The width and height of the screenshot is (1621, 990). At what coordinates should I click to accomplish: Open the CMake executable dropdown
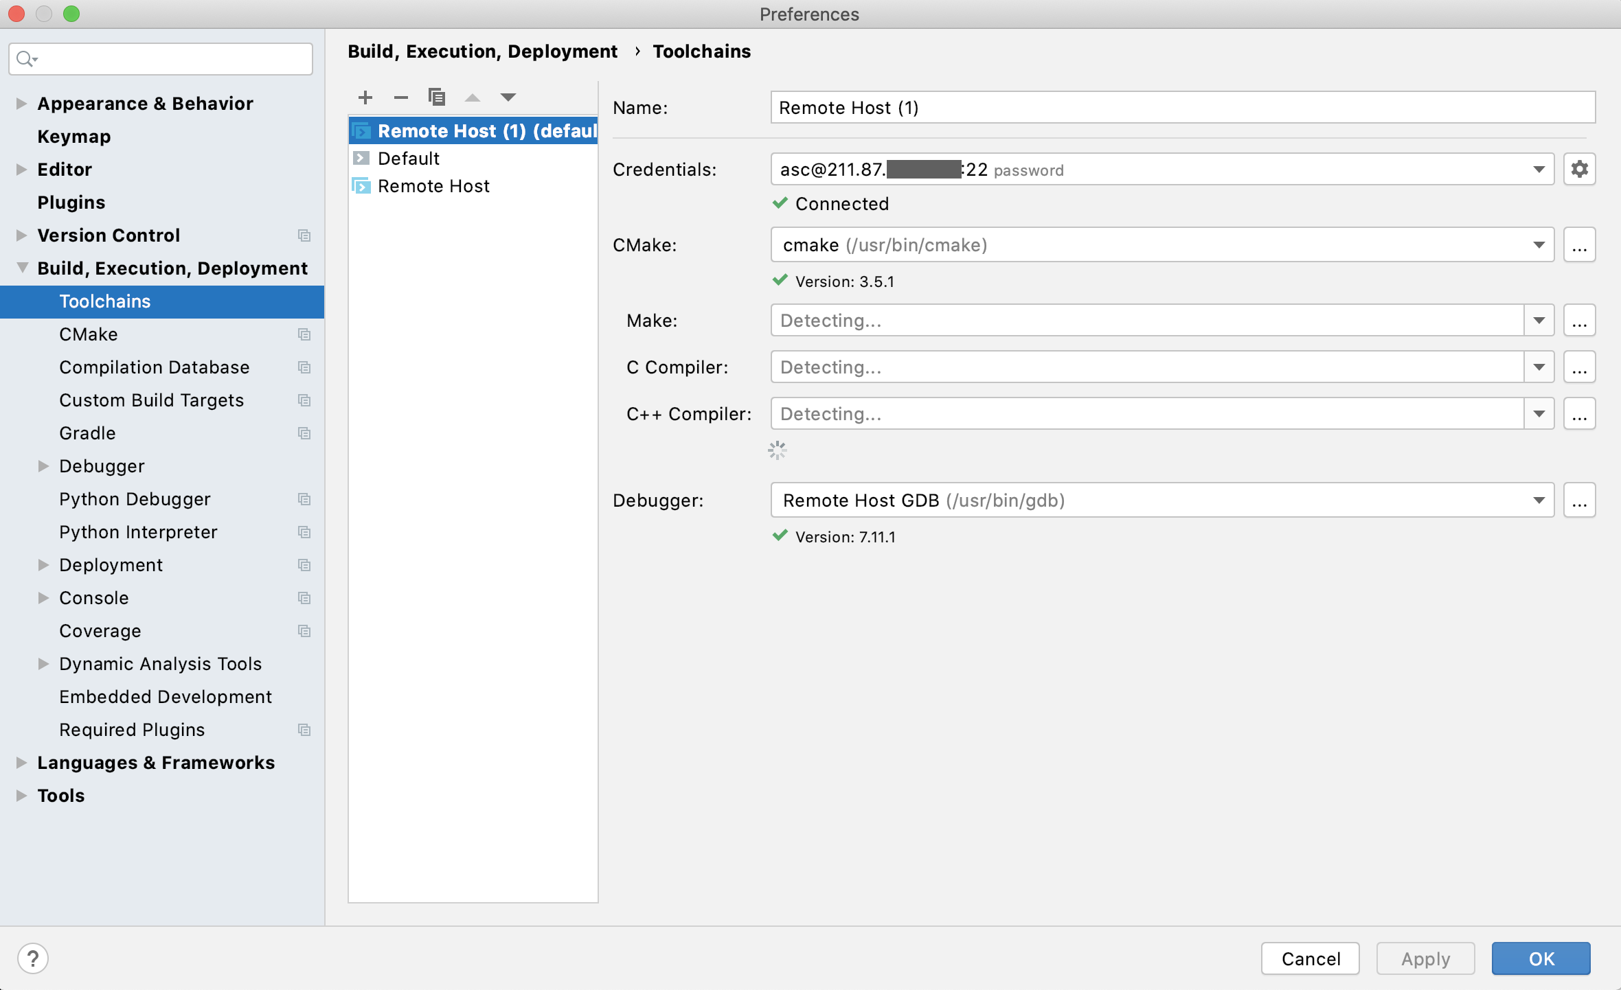click(1539, 245)
